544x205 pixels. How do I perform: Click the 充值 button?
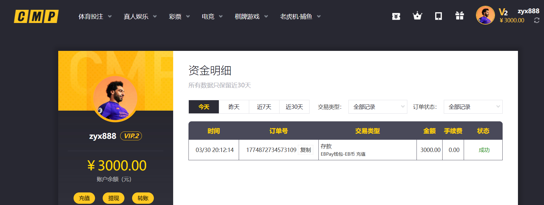pos(84,198)
